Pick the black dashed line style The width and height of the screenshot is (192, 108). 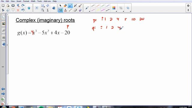108,10
